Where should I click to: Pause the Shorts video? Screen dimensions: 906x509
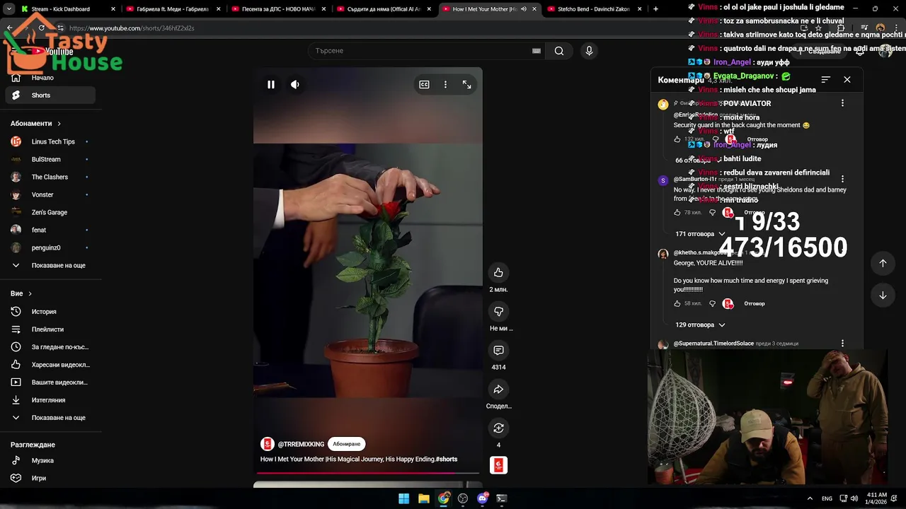coord(270,84)
